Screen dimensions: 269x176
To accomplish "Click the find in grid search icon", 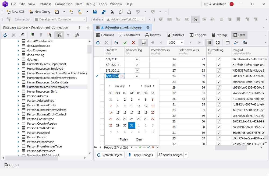I will tap(236, 43).
